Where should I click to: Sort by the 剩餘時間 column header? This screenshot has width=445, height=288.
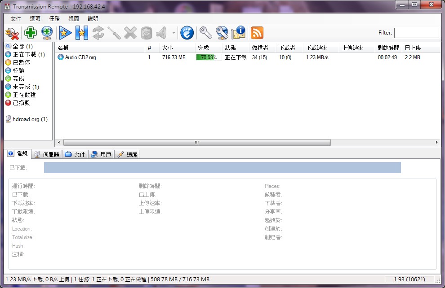click(x=388, y=48)
